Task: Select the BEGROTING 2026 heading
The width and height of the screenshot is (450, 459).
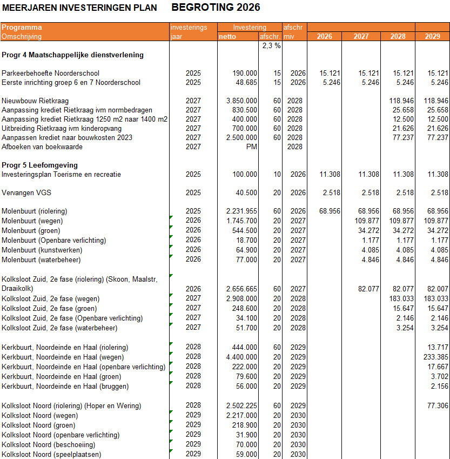Action: (216, 7)
